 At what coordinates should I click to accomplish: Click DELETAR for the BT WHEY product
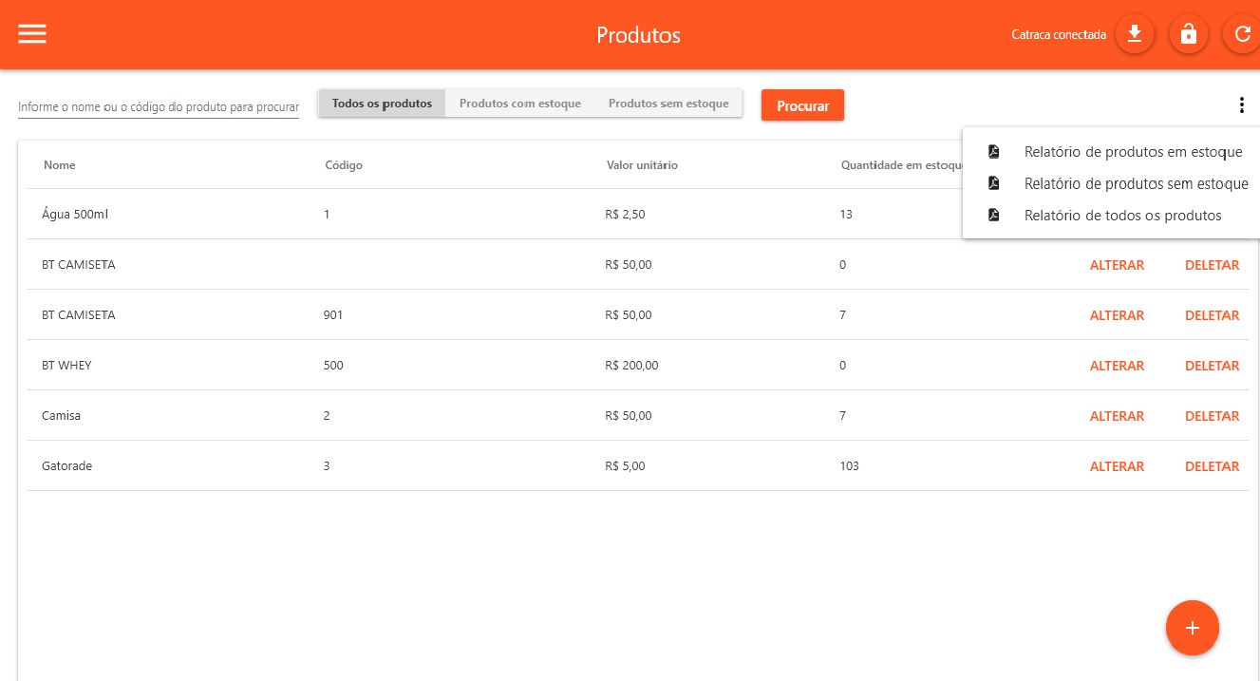point(1212,366)
